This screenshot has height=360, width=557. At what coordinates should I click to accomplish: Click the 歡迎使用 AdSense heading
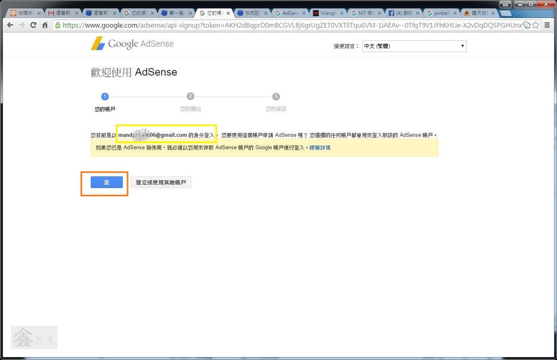134,72
